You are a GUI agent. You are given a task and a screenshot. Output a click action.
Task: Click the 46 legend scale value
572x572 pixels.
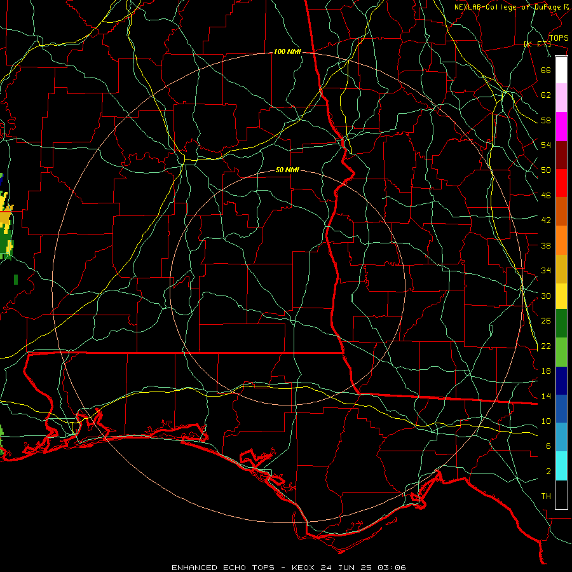pos(546,196)
